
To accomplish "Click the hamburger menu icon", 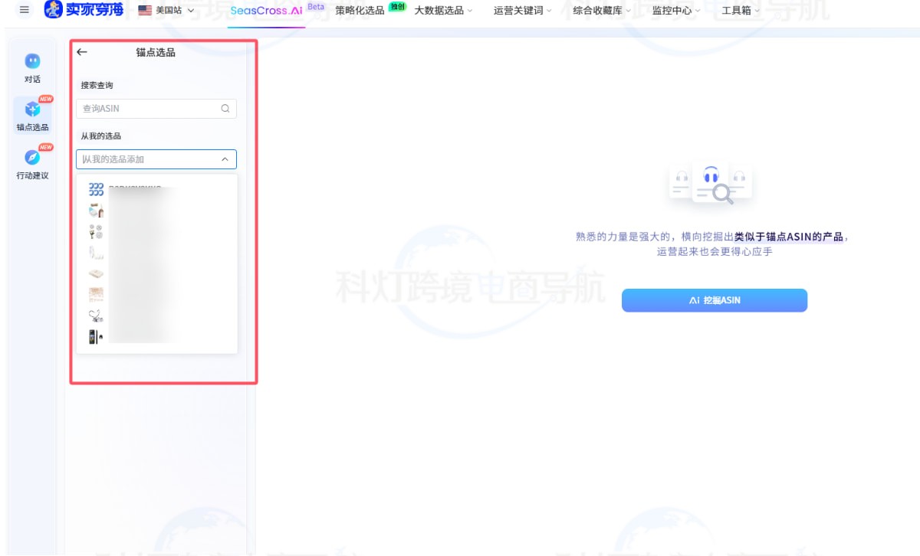I will (x=25, y=10).
